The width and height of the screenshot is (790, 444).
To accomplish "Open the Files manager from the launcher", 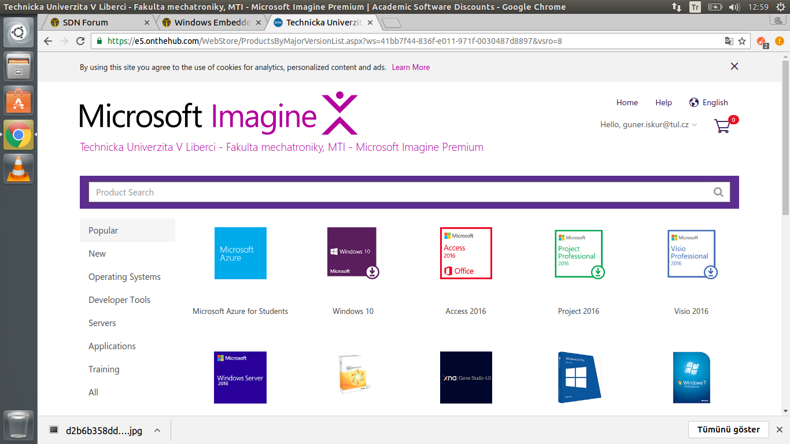I will tap(19, 66).
